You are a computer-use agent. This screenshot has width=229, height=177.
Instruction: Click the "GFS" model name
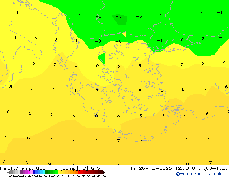pyautogui.click(x=95, y=168)
